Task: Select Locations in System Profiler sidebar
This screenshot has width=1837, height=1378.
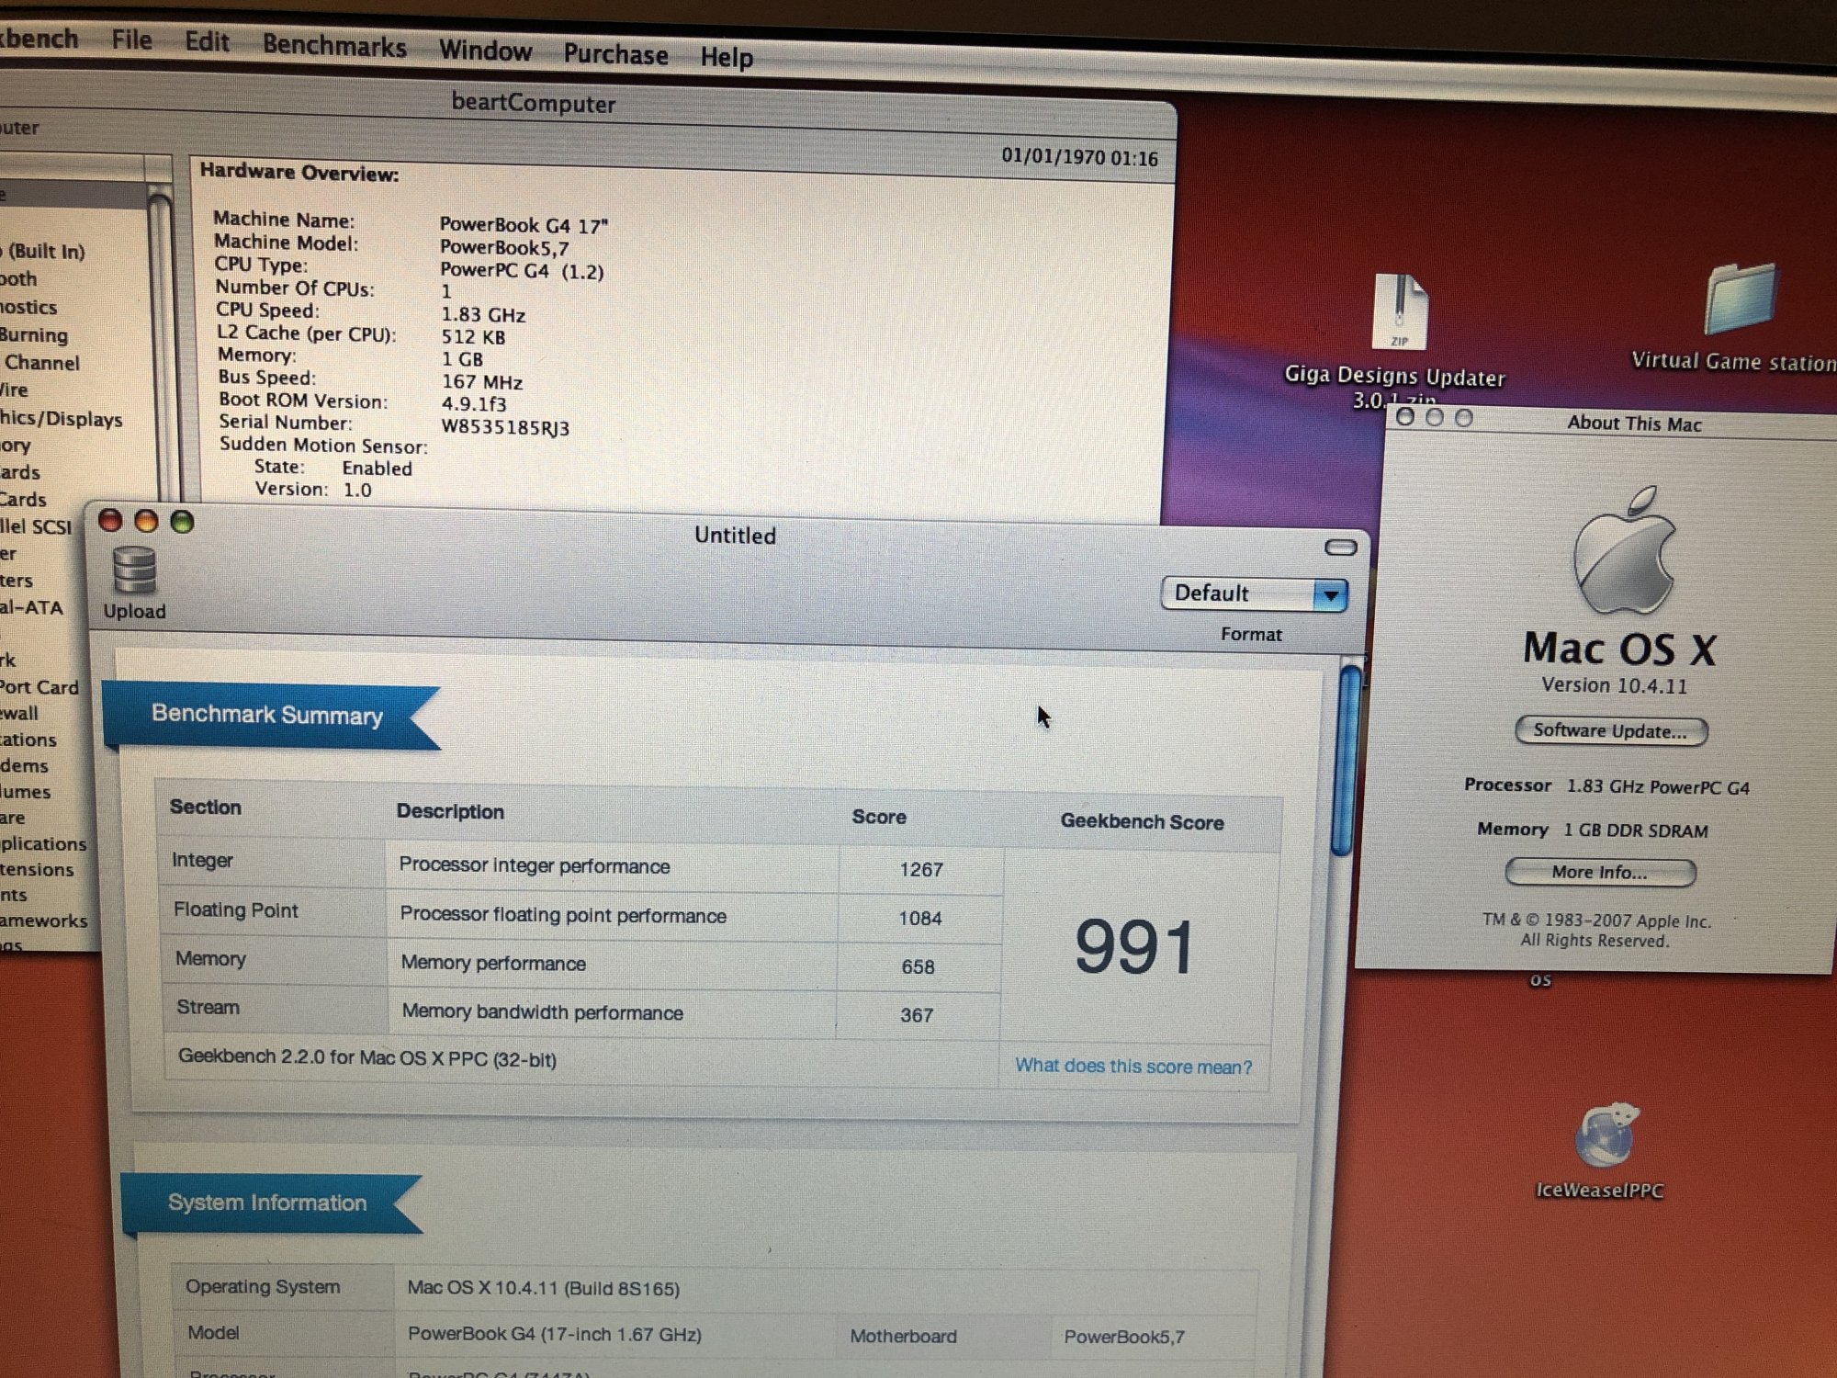Action: [x=28, y=740]
